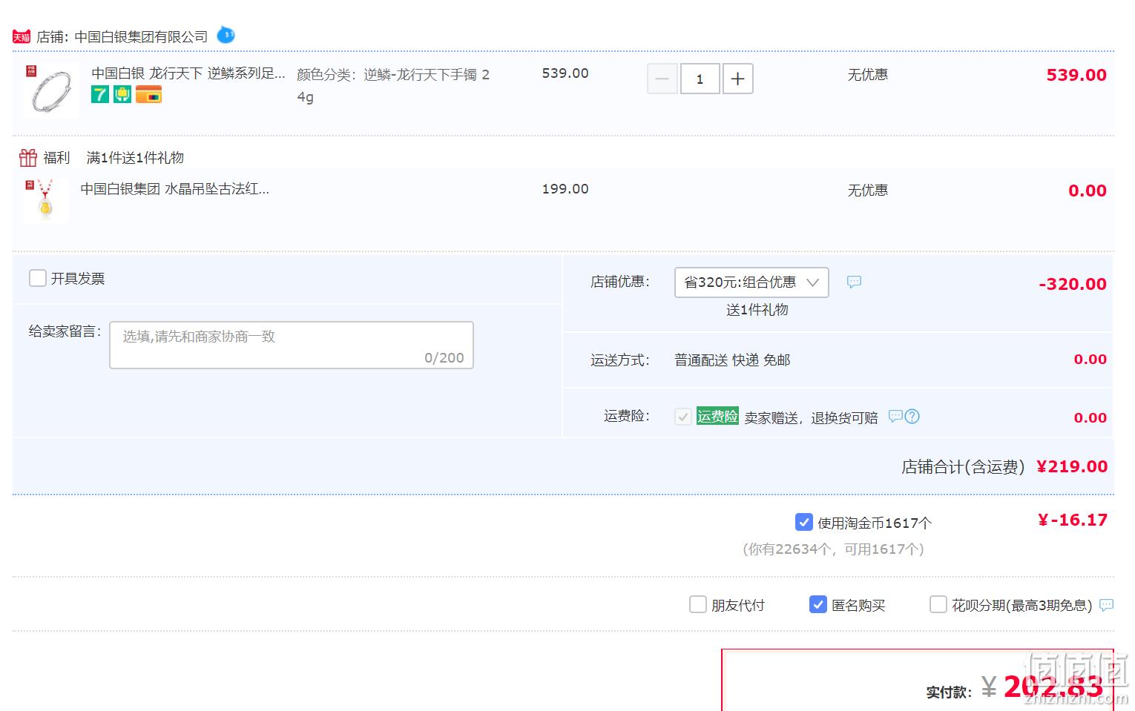
Task: Open the question mark help icon for freight insurance
Action: click(912, 417)
